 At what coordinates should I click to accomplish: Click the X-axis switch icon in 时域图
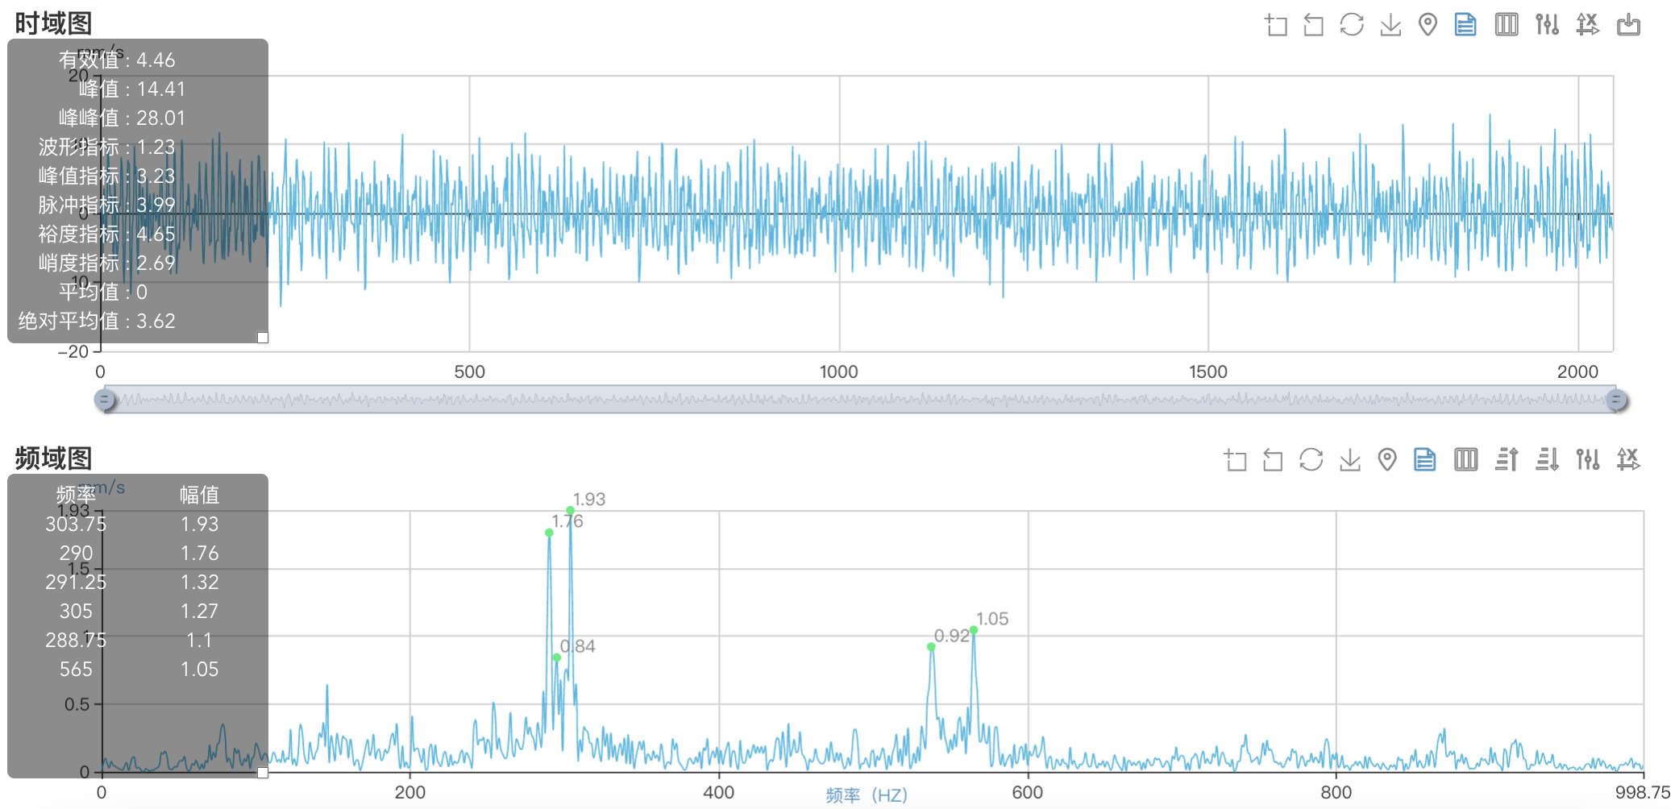[1587, 25]
